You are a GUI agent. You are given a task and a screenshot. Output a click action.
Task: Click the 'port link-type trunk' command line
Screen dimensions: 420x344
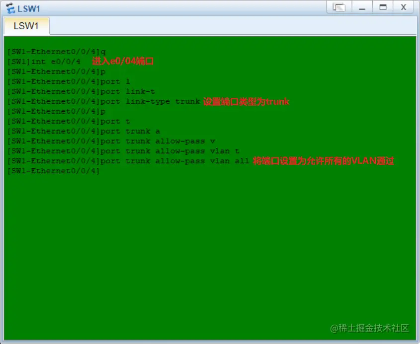(x=104, y=102)
